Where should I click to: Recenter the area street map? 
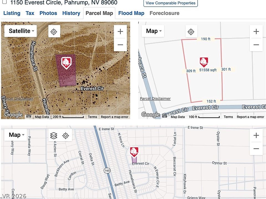(66, 135)
